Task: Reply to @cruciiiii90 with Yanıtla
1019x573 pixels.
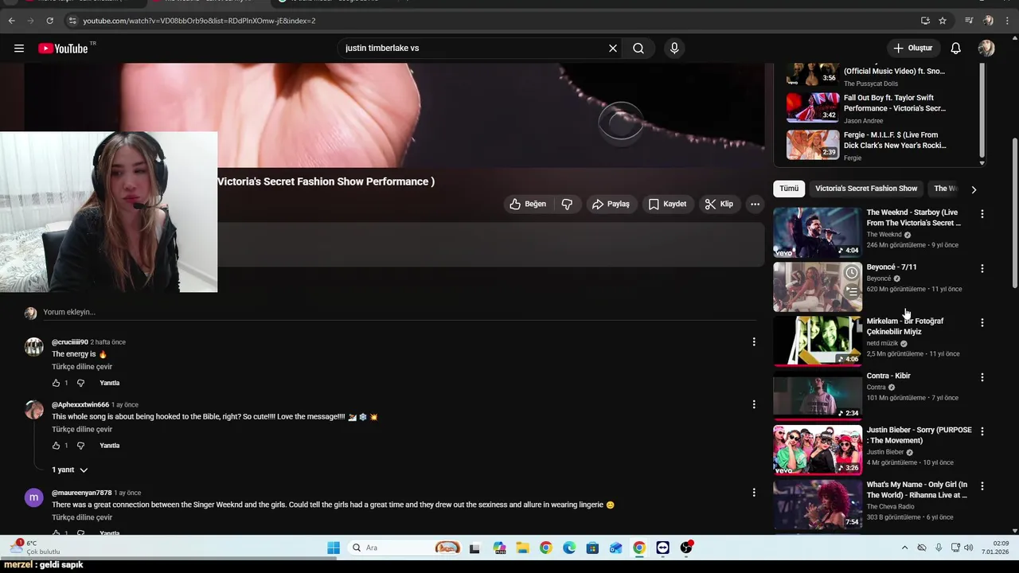Action: 110,383
